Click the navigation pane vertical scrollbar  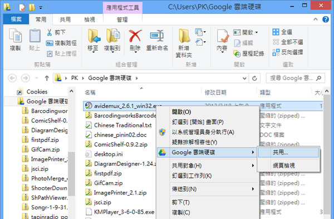point(72,174)
